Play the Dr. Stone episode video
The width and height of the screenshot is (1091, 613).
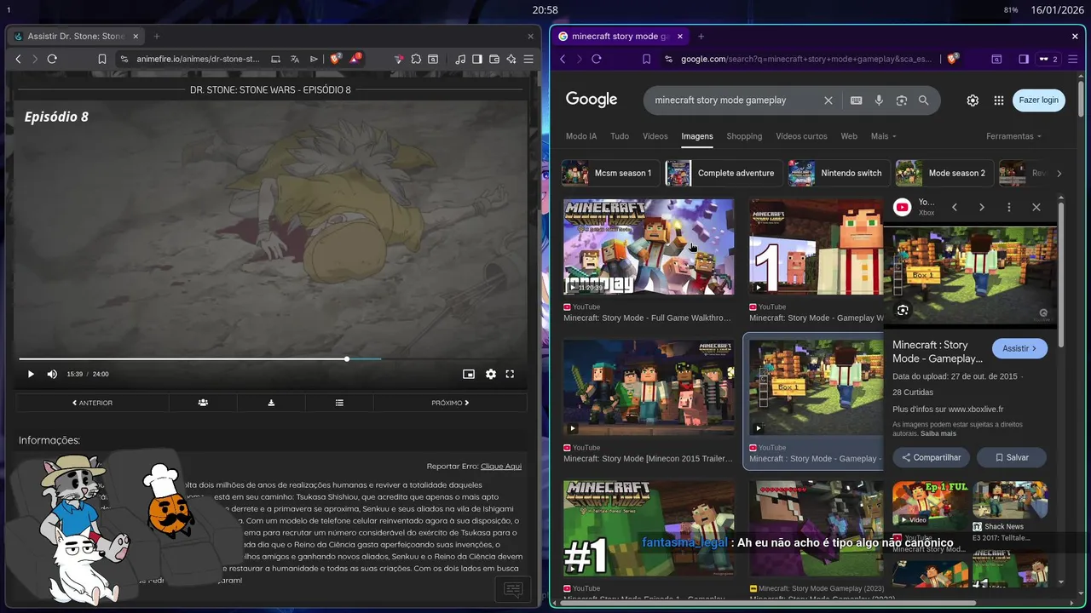coord(31,374)
